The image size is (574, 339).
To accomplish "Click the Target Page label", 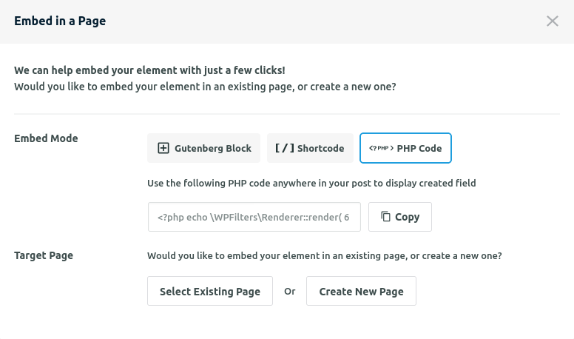I will tap(44, 255).
